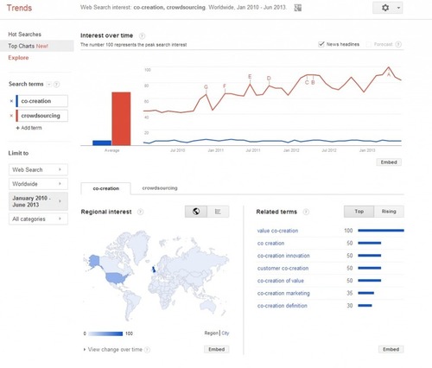Switch Regional interest to list view
432x368 pixels.
pos(218,212)
